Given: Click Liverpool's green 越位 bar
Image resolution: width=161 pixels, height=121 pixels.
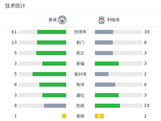Looking at the screenshot, I should coord(107,95).
